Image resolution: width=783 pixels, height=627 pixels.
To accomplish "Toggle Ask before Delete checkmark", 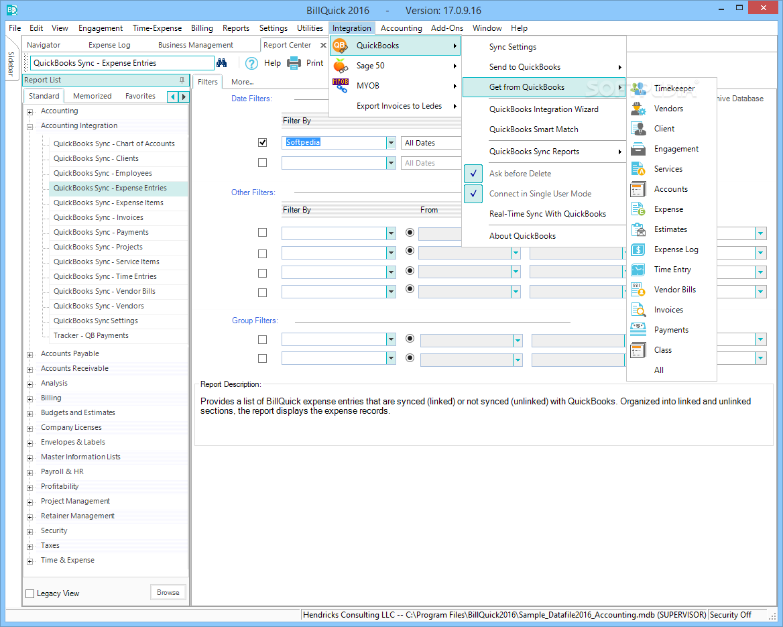I will pos(473,174).
